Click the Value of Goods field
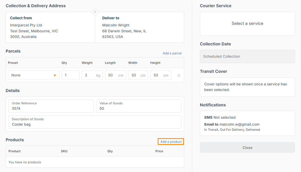Viewport: 301px width, 172px height. pos(139,106)
